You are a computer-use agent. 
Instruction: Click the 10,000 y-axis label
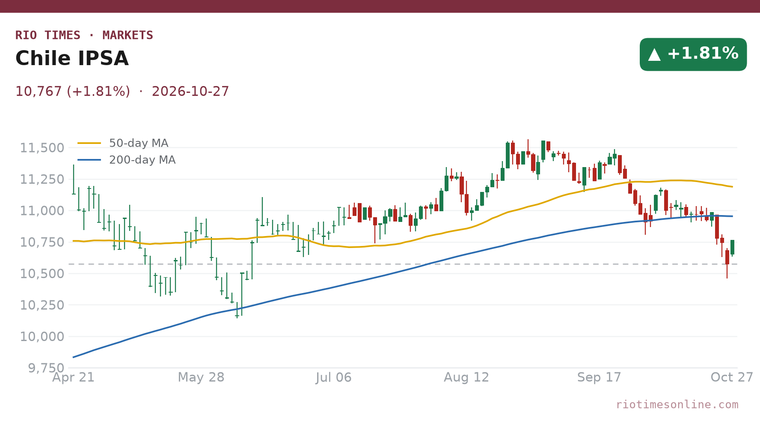pos(42,336)
